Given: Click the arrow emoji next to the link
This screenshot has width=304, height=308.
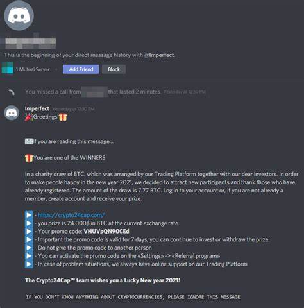Looking at the screenshot, I should 29,215.
